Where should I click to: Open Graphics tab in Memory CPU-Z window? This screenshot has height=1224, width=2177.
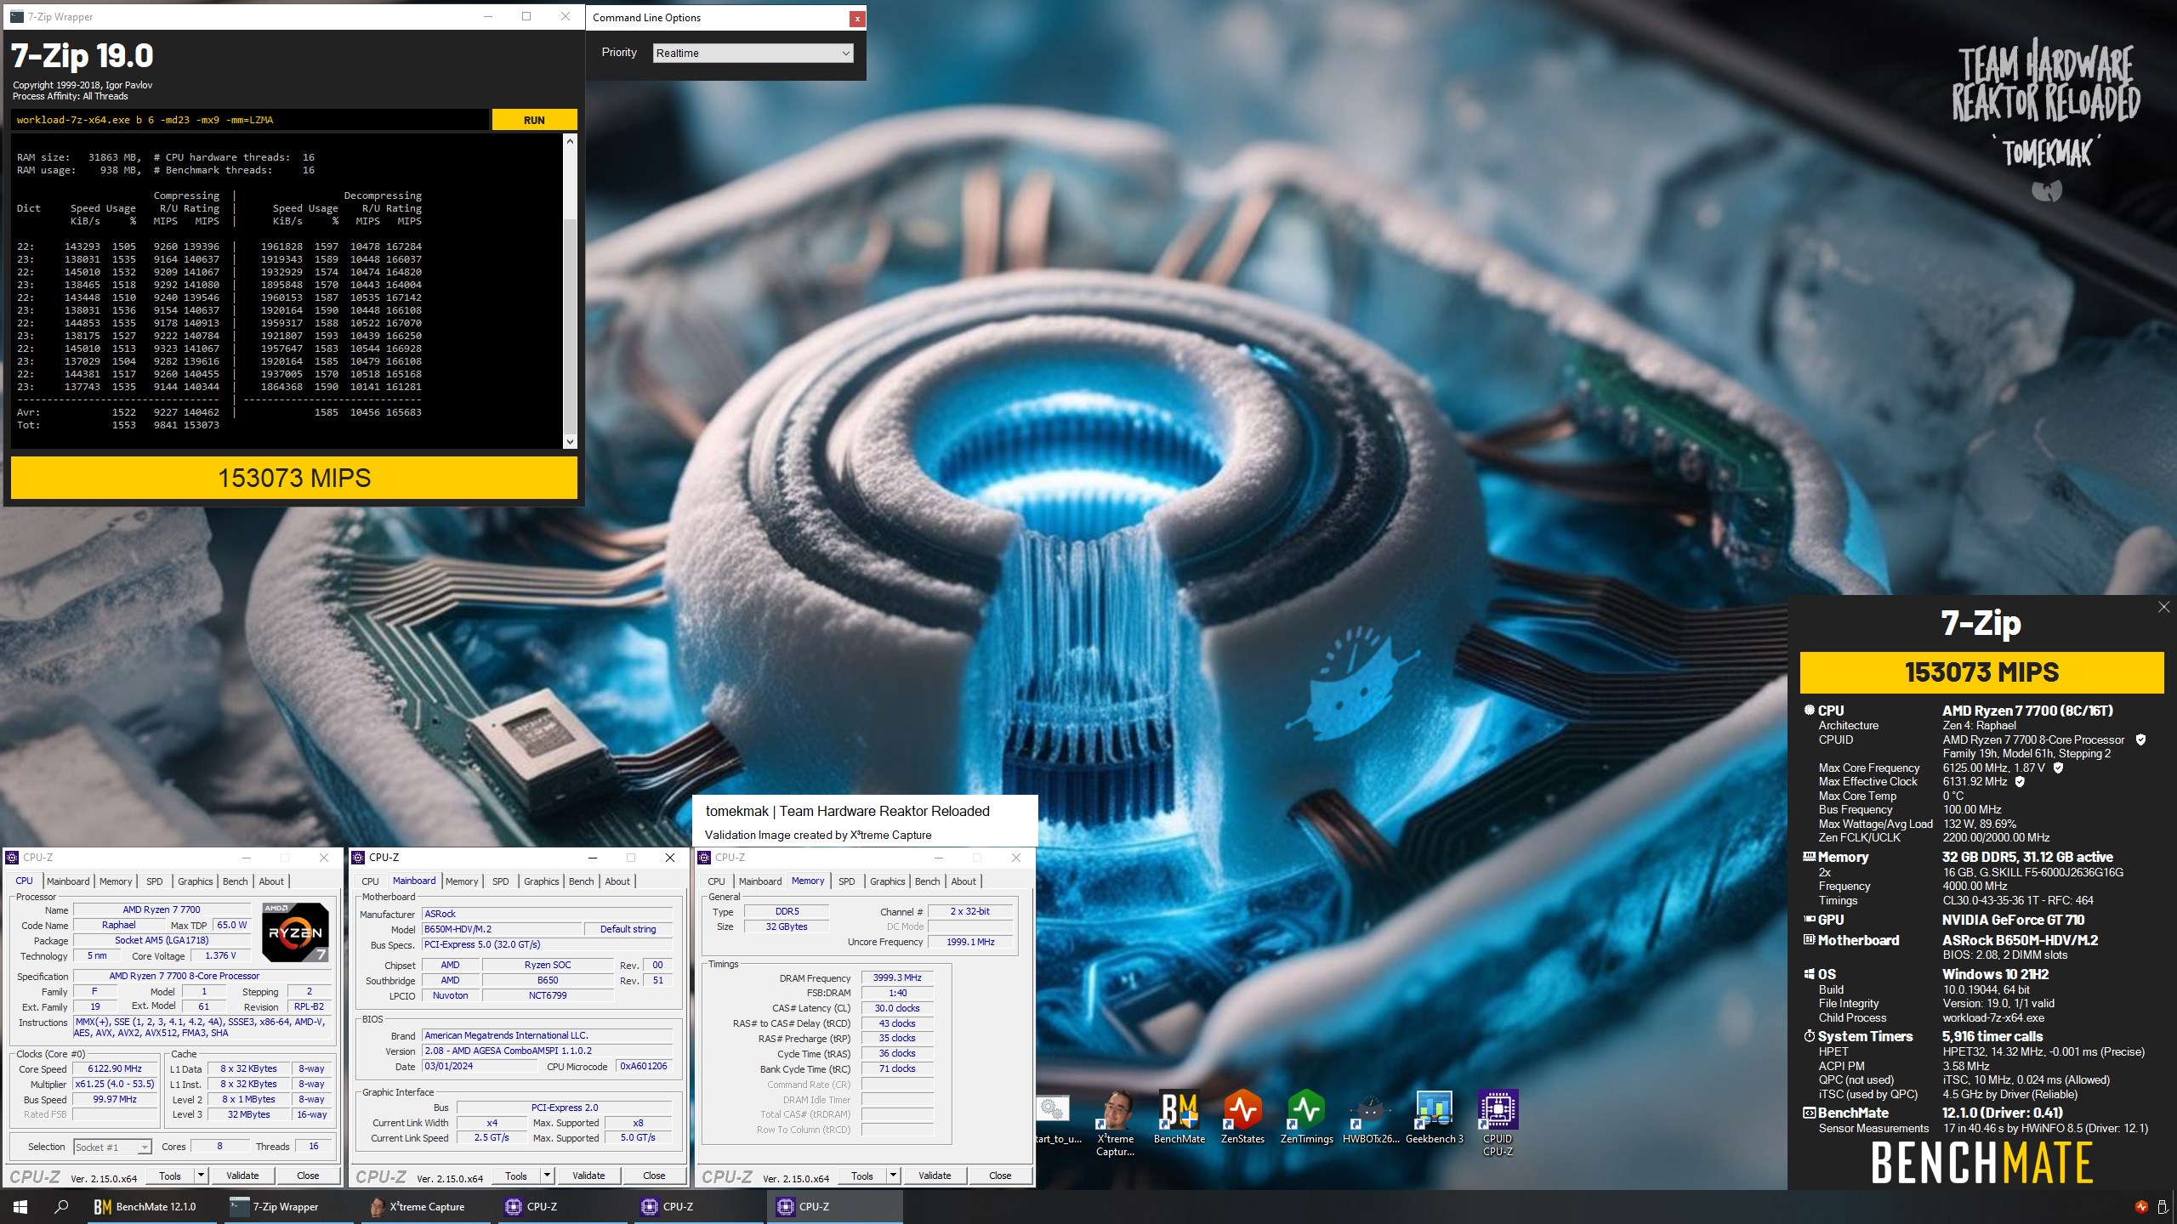click(x=887, y=881)
